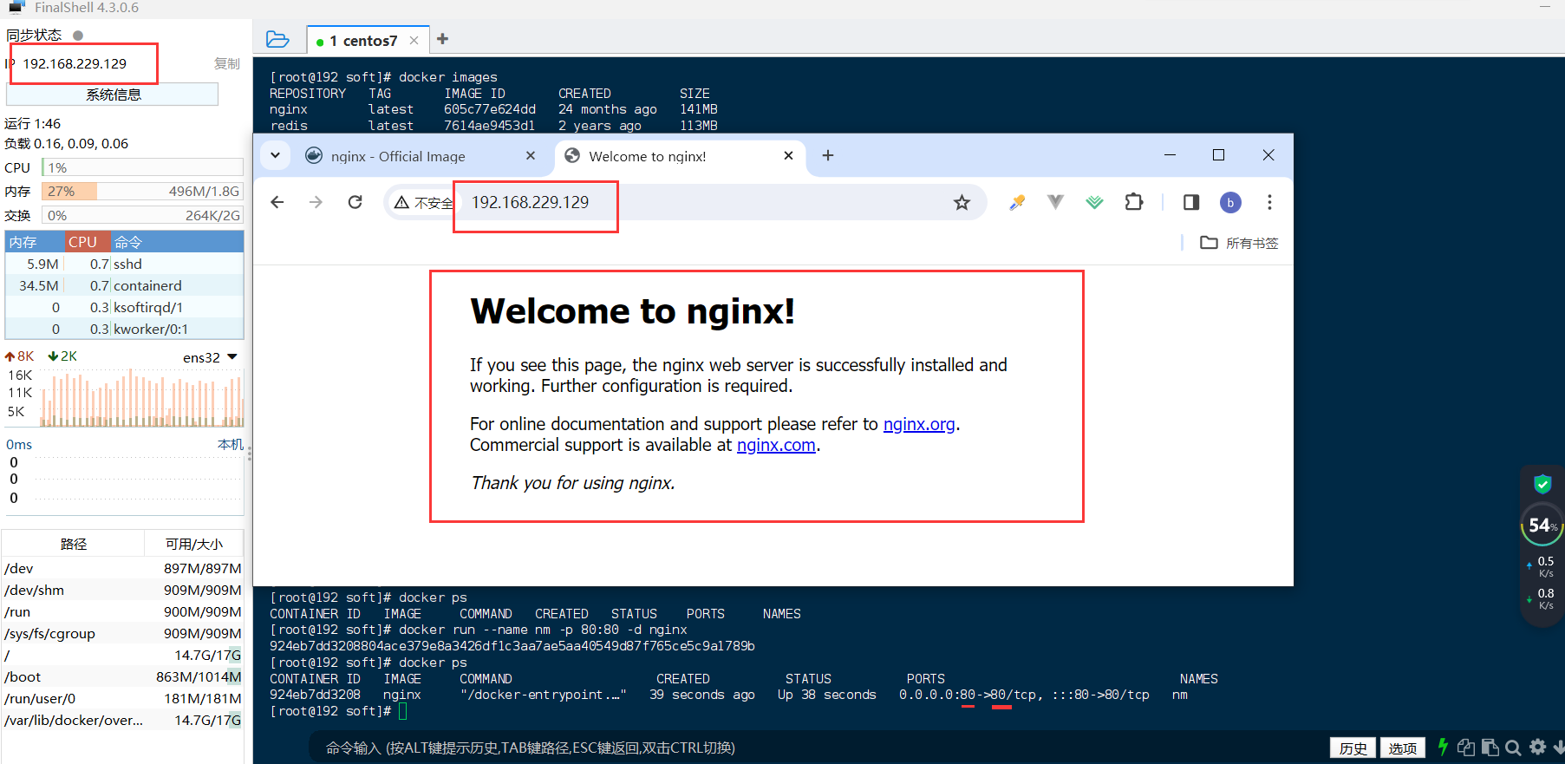Open the 选项 options button

pyautogui.click(x=1402, y=748)
